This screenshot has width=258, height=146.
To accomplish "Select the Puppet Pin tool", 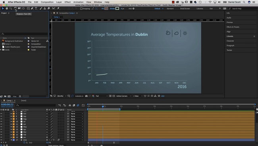I will click(x=58, y=8).
